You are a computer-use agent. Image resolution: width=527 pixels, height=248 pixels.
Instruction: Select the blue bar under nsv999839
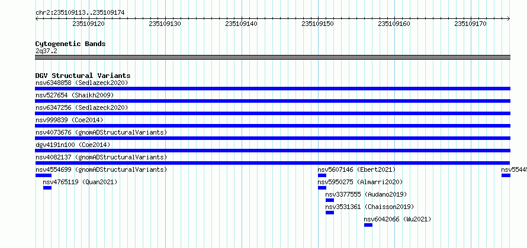click(272, 126)
